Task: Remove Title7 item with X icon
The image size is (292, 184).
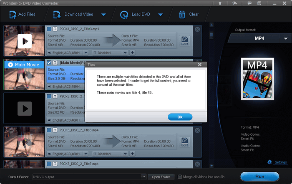Action: point(197,164)
